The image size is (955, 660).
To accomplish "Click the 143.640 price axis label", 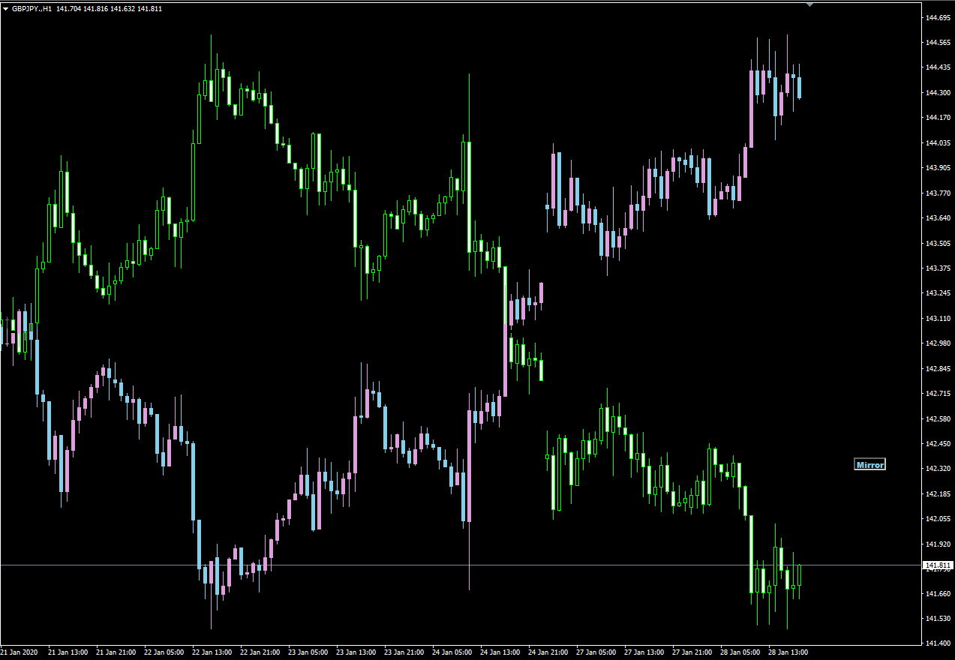I will click(938, 218).
